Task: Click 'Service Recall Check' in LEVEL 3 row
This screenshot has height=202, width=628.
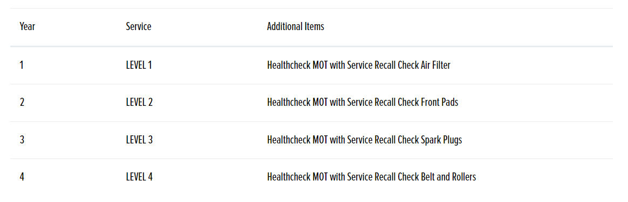Action: 383,140
